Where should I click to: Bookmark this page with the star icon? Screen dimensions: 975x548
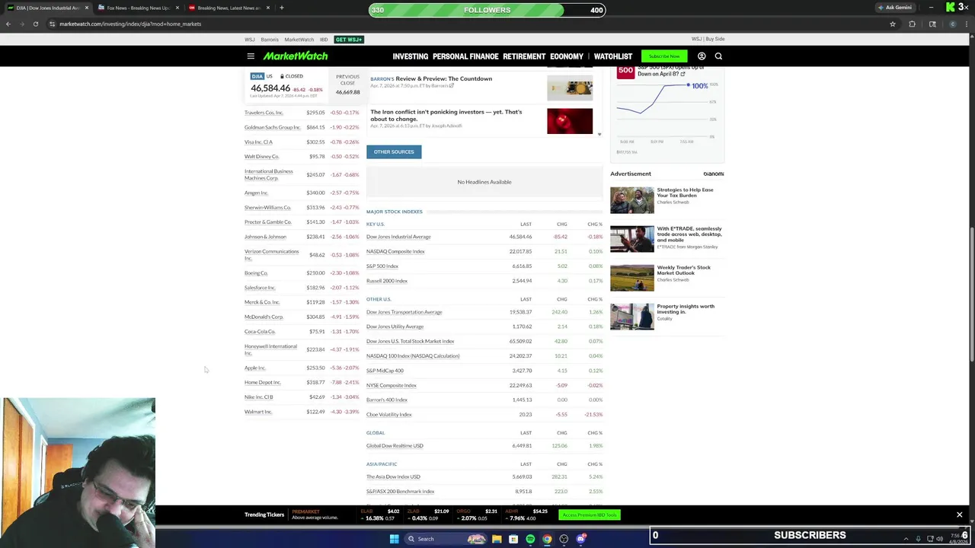[893, 24]
